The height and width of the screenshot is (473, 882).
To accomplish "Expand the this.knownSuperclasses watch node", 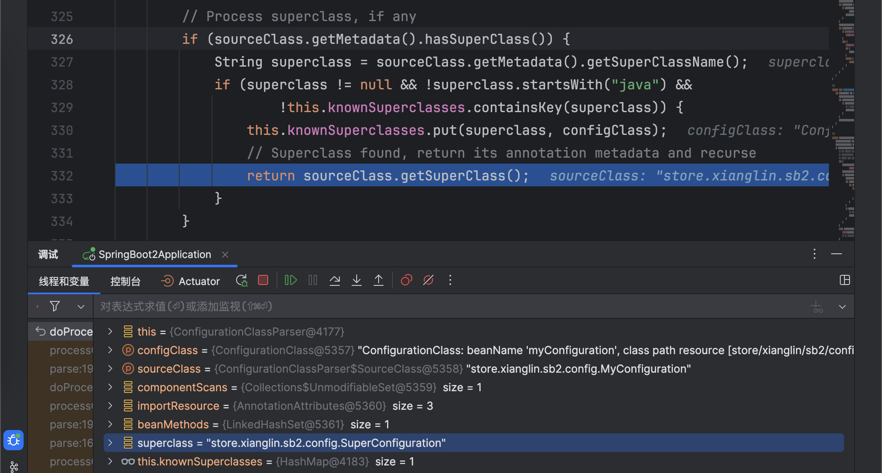I will pyautogui.click(x=110, y=461).
